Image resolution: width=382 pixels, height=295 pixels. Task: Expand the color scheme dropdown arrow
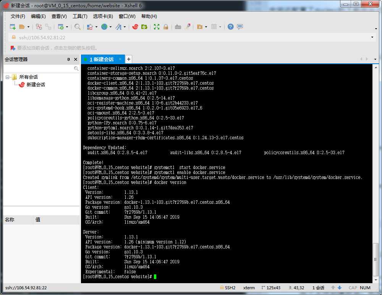[96, 27]
